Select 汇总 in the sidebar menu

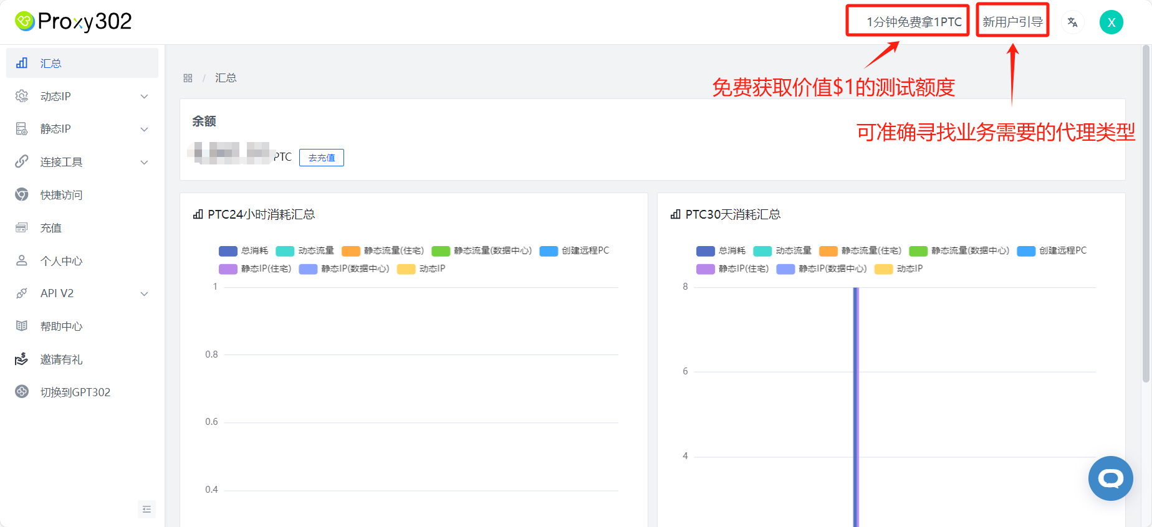82,63
